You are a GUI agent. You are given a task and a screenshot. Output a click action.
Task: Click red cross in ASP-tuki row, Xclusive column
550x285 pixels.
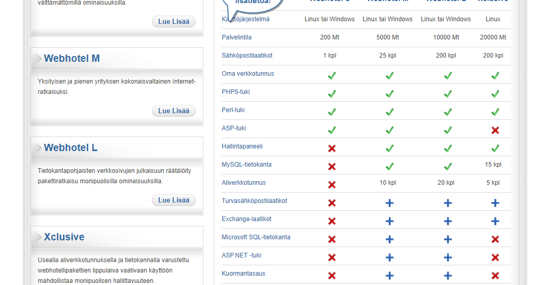495,130
